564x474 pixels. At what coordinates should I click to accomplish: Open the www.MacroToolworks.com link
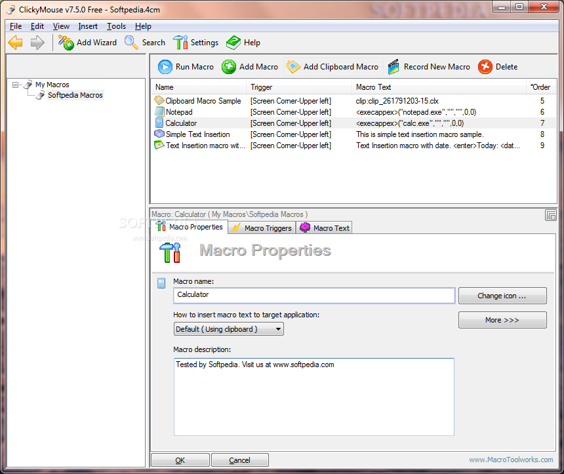coord(511,460)
